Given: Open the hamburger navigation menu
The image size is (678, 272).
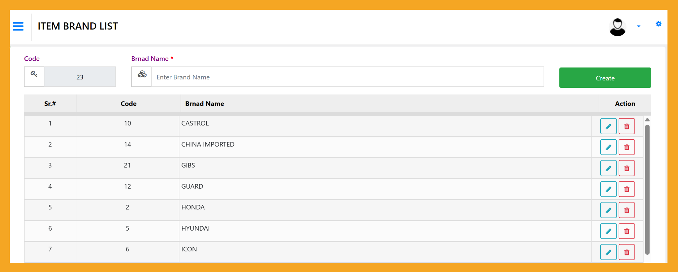Looking at the screenshot, I should coord(18,26).
